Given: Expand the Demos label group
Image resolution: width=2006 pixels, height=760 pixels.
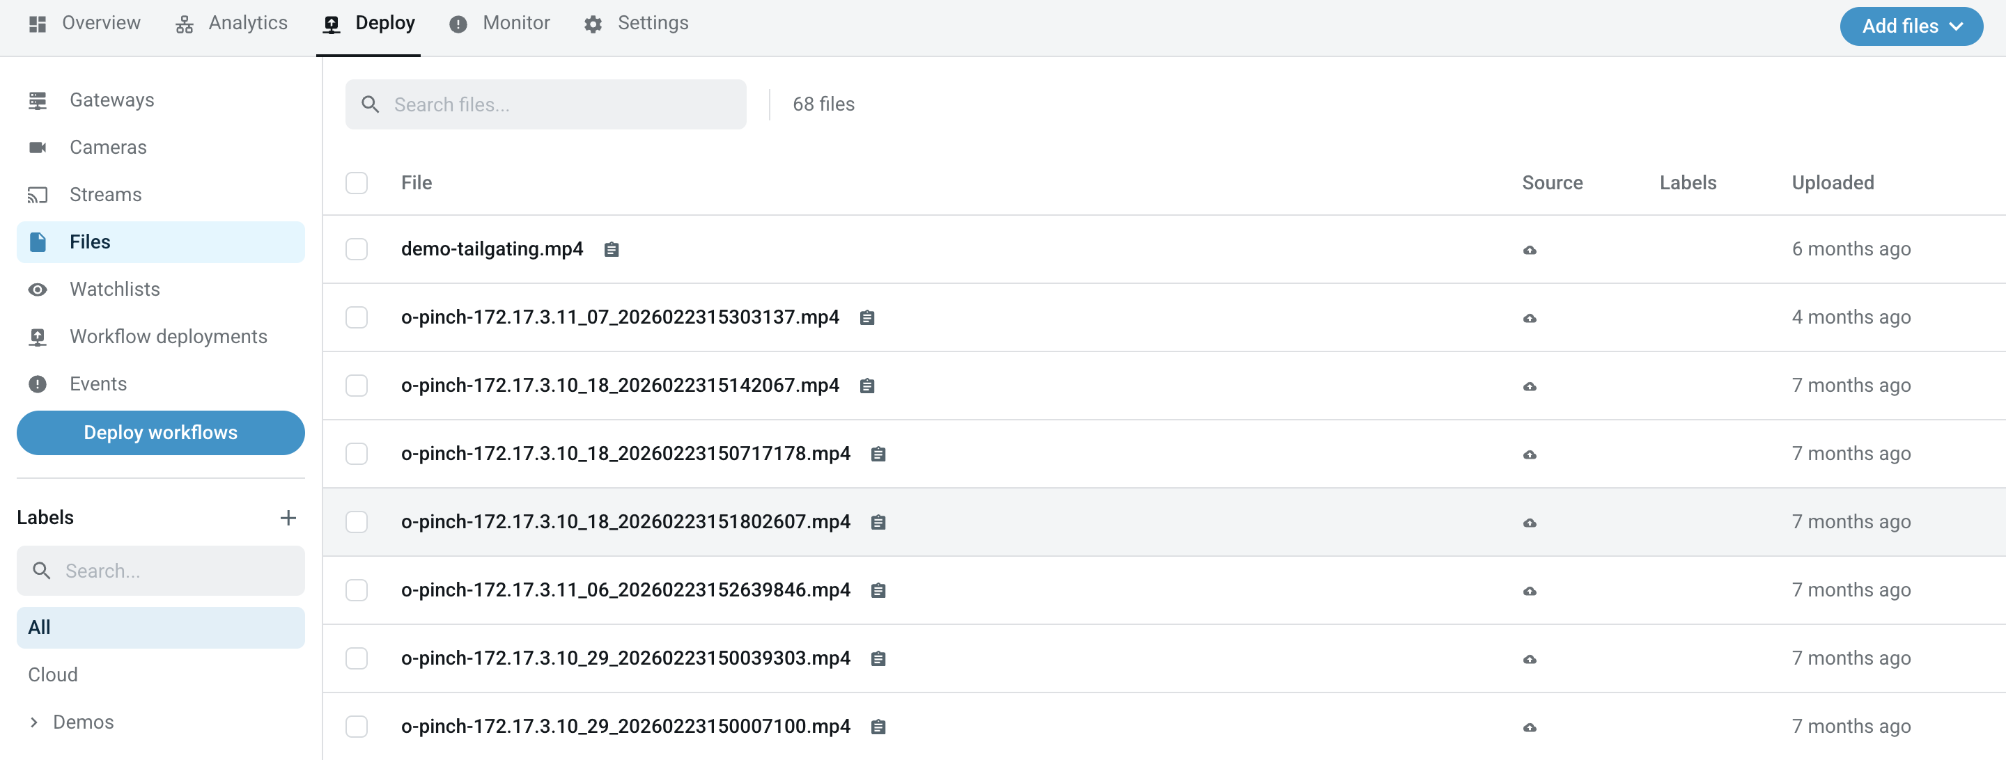Looking at the screenshot, I should click(x=33, y=722).
